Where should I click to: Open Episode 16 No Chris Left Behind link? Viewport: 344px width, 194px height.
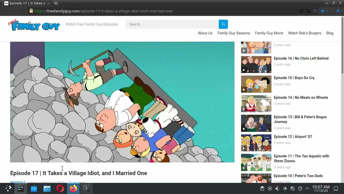301,58
